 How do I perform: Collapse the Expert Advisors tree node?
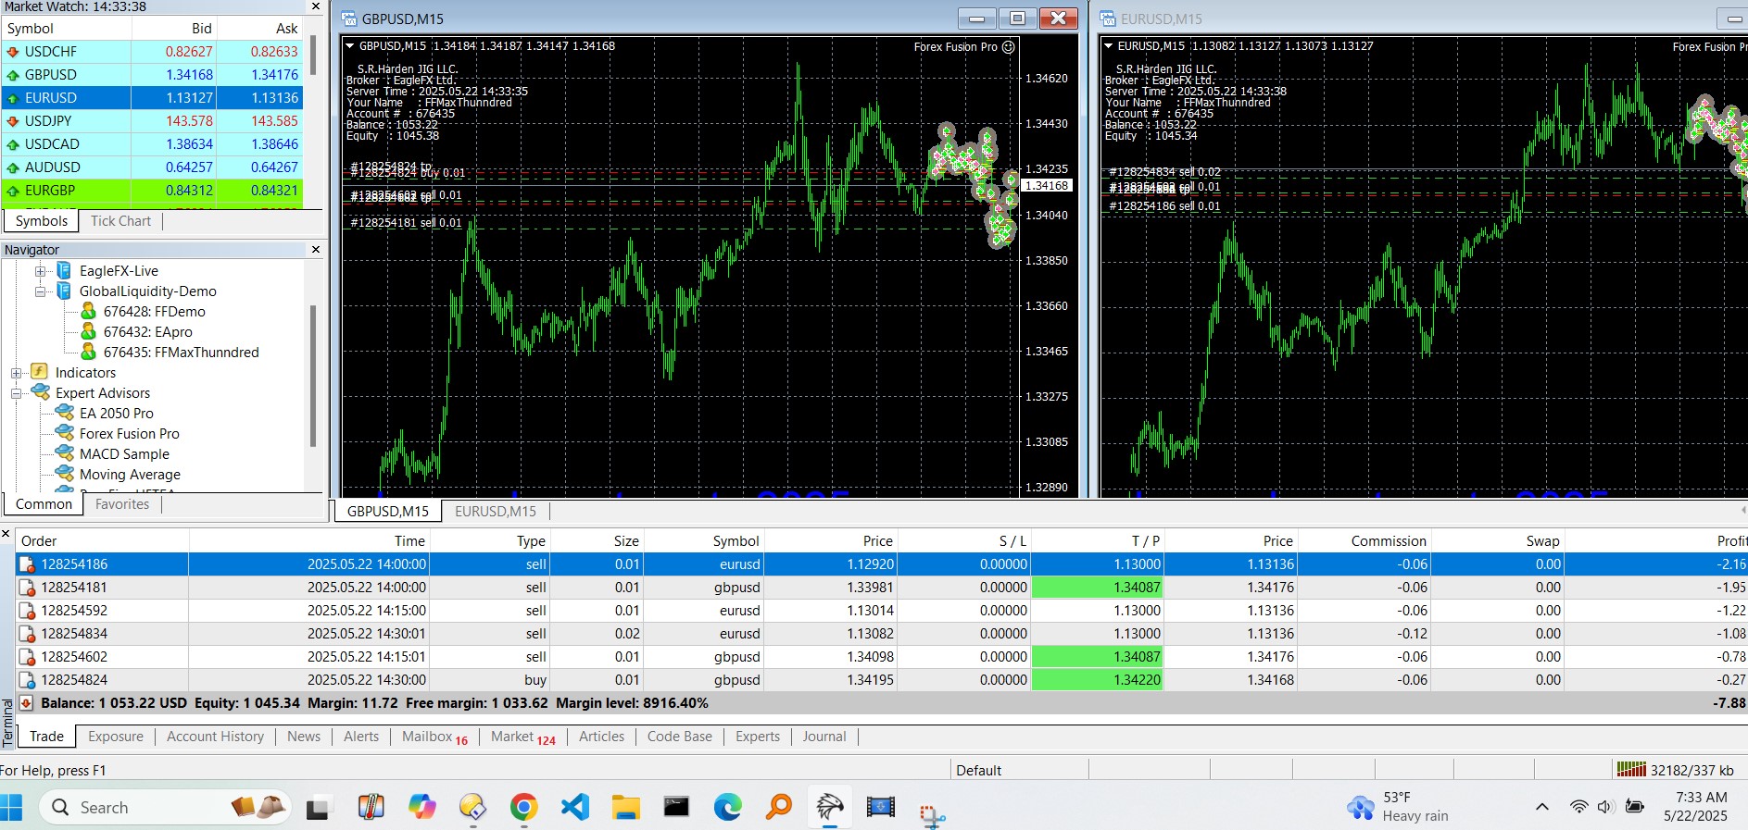click(16, 393)
